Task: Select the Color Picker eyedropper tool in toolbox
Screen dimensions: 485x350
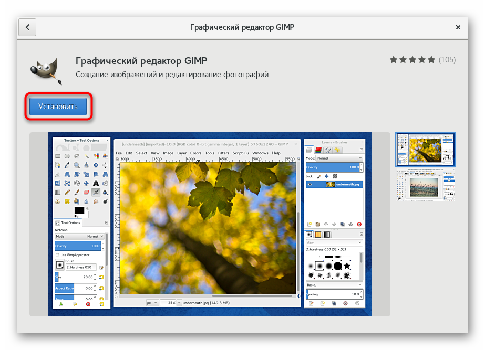Action: point(67,165)
